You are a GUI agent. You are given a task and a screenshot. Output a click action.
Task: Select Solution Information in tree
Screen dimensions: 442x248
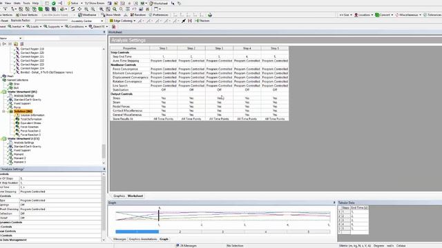pos(32,115)
